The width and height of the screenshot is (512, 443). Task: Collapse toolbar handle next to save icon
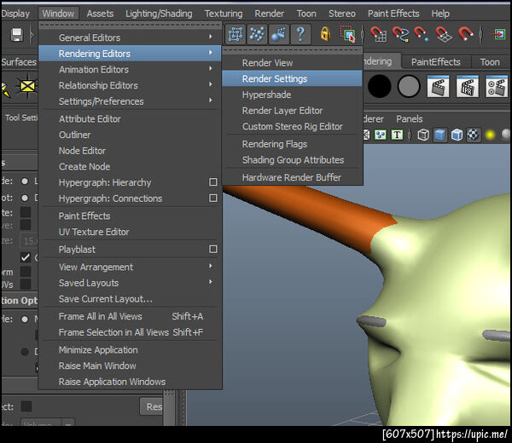(x=32, y=34)
